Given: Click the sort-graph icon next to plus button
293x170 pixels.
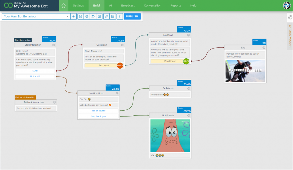Looking at the screenshot, I should click(x=80, y=16).
